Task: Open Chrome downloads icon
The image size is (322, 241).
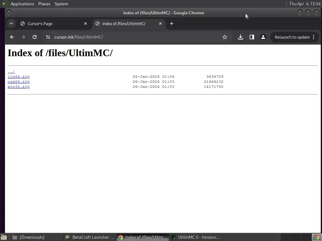Action: pyautogui.click(x=241, y=37)
